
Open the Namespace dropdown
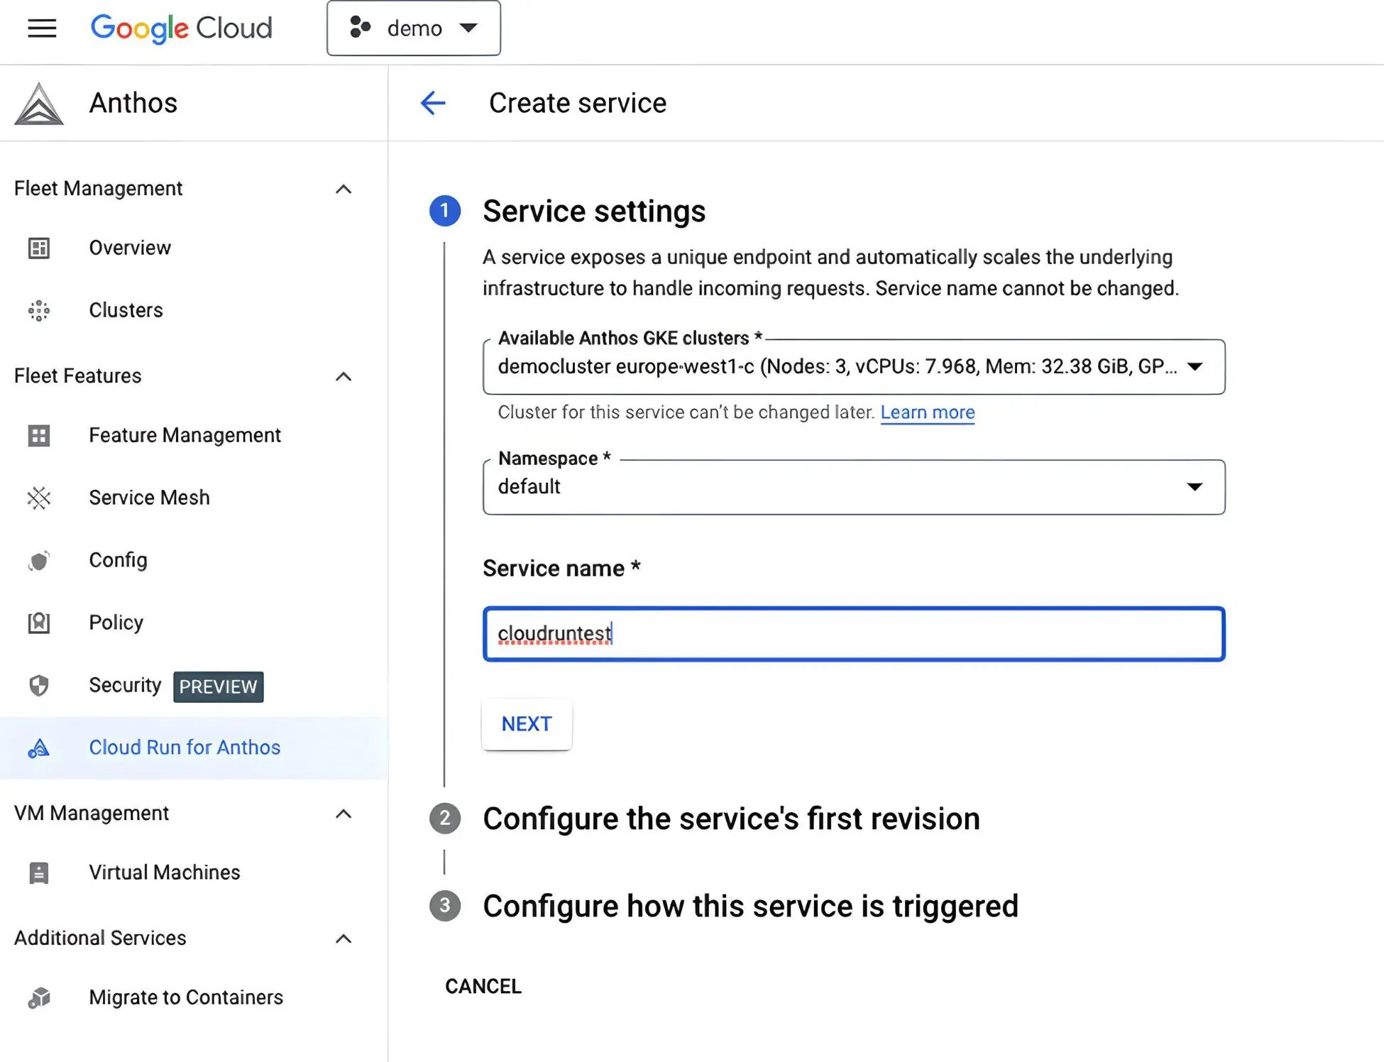tap(854, 487)
